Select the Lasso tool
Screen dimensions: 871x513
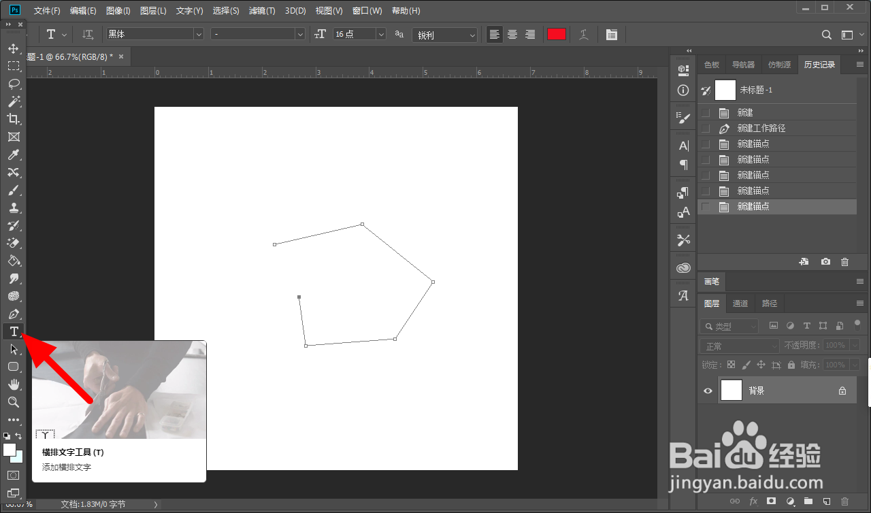click(13, 84)
